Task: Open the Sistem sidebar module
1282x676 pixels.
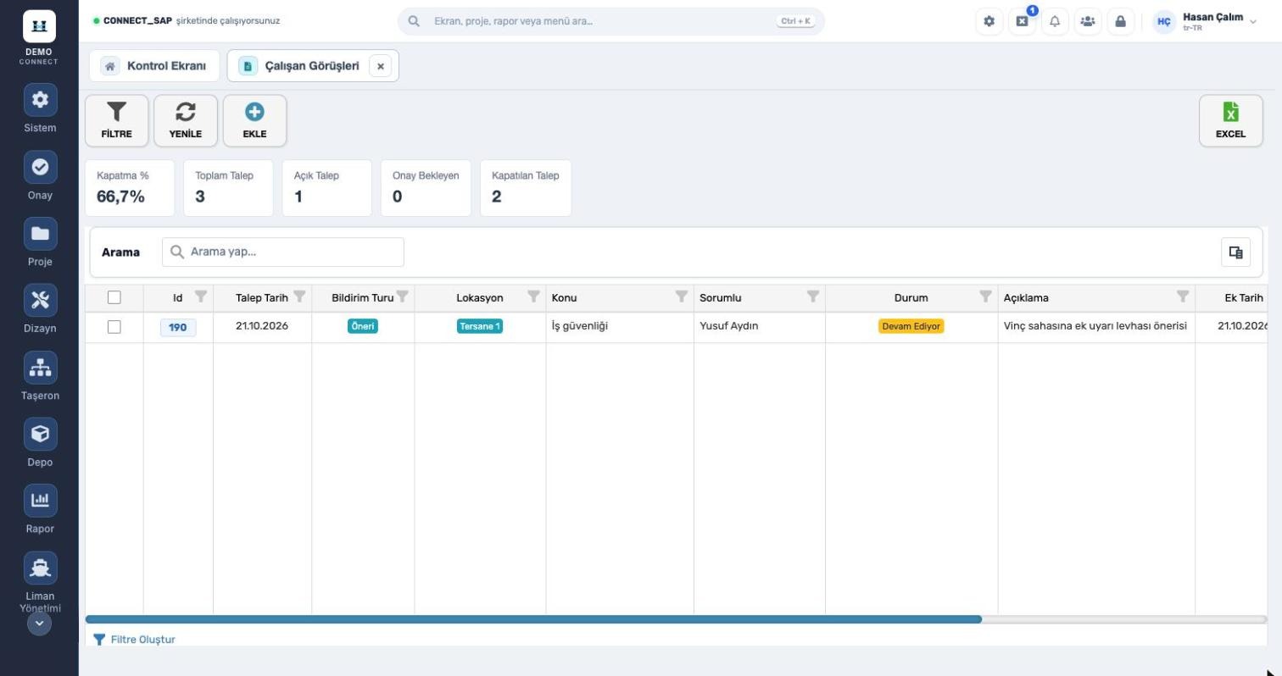Action: tap(40, 100)
